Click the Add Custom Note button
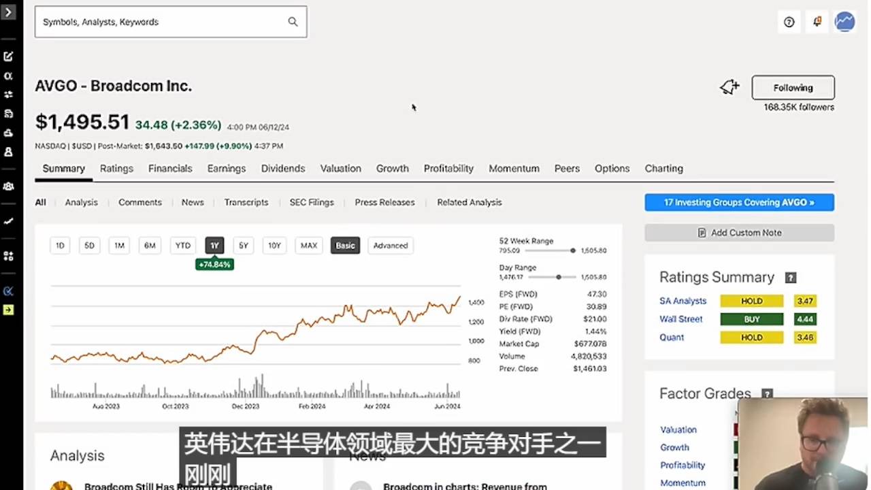This screenshot has width=871, height=490. [x=739, y=233]
